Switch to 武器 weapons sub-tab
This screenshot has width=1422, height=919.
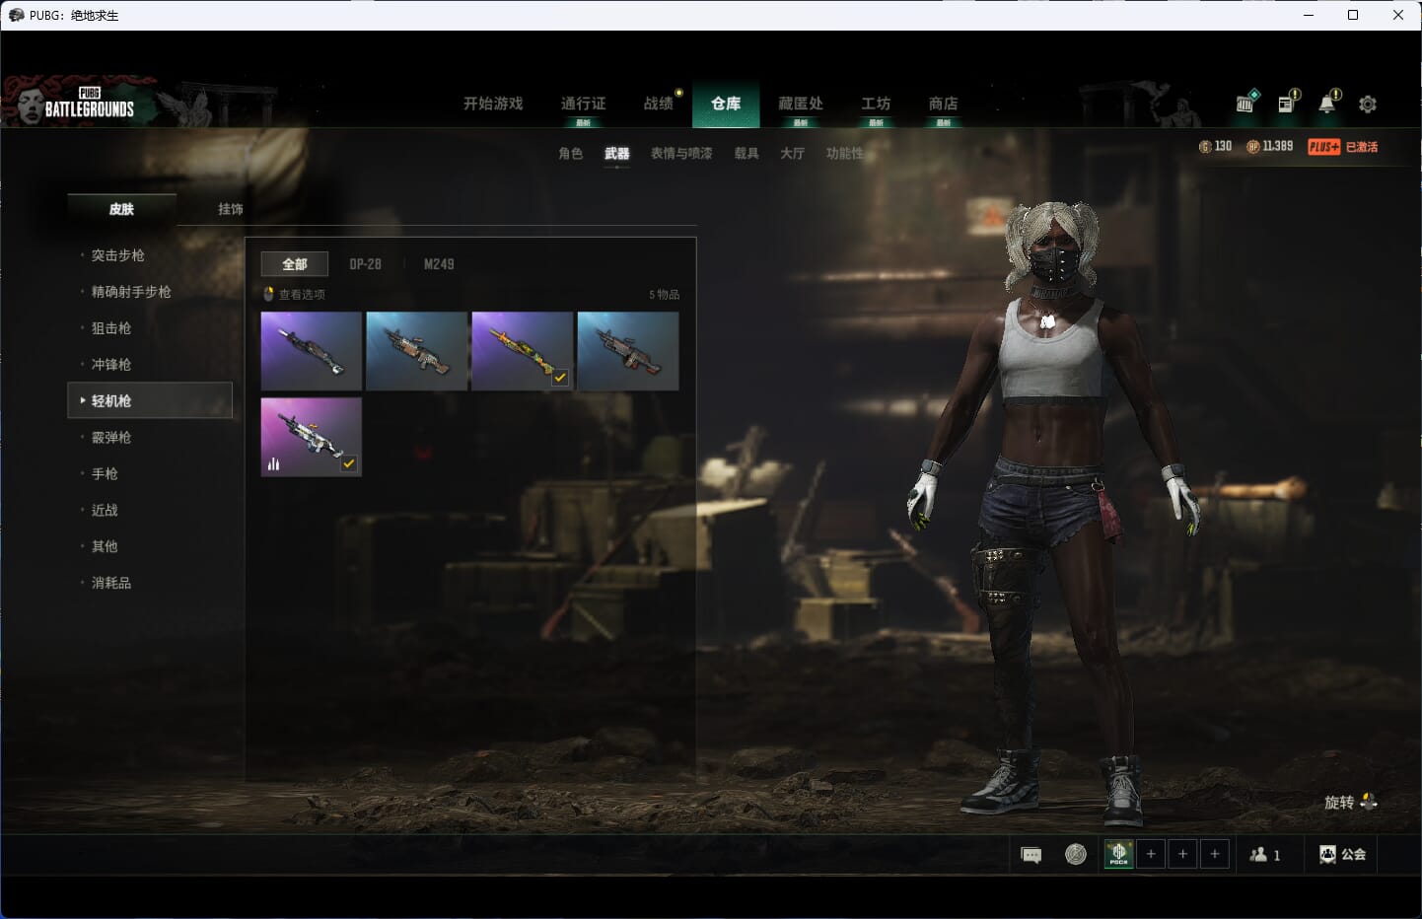(x=617, y=154)
